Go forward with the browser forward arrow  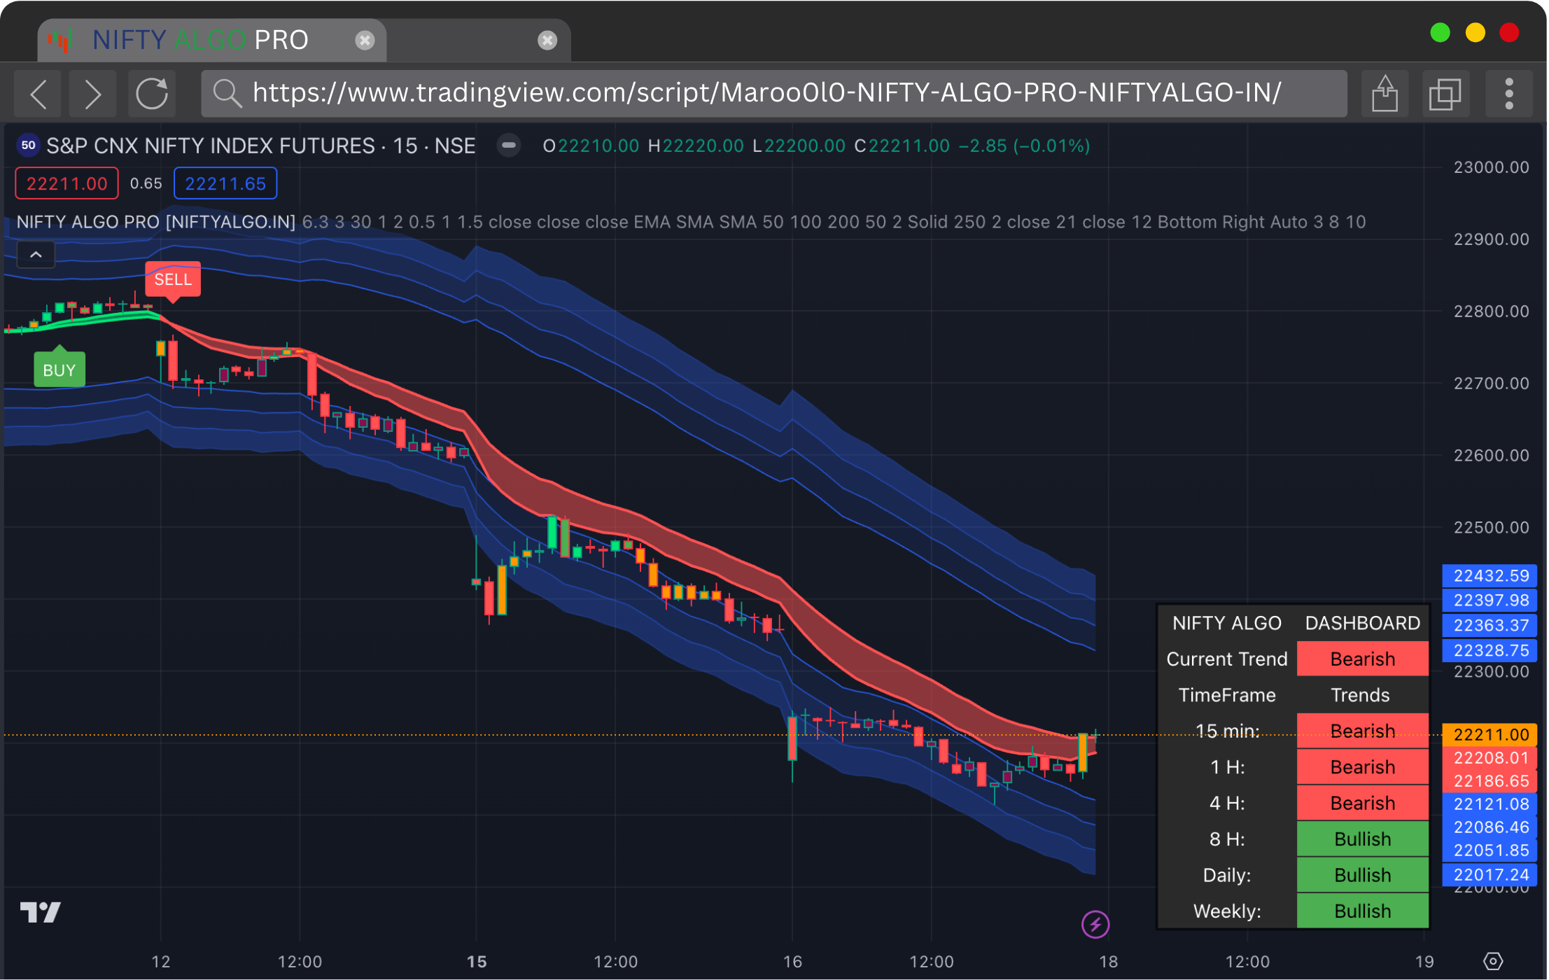[x=92, y=93]
